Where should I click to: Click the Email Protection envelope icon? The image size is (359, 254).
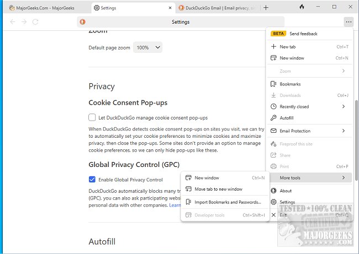tap(273, 131)
